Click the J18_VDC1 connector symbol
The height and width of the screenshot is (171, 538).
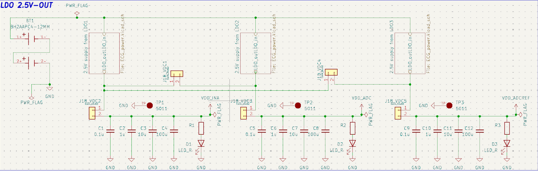pyautogui.click(x=178, y=74)
